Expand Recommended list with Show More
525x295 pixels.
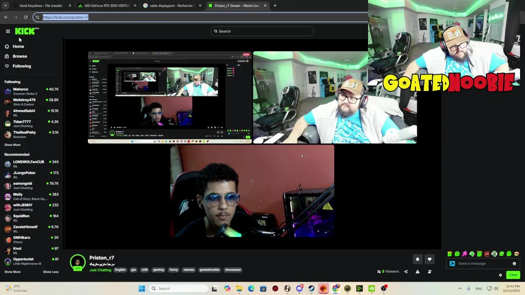(12, 272)
